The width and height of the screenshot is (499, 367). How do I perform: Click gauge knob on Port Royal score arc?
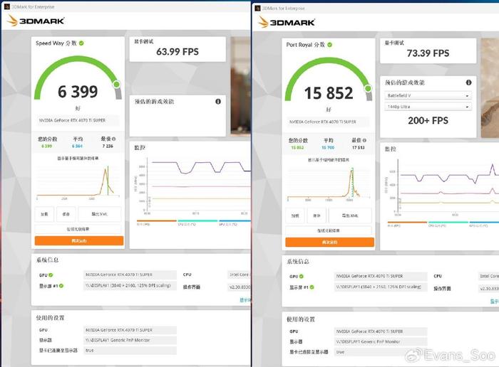tap(369, 88)
